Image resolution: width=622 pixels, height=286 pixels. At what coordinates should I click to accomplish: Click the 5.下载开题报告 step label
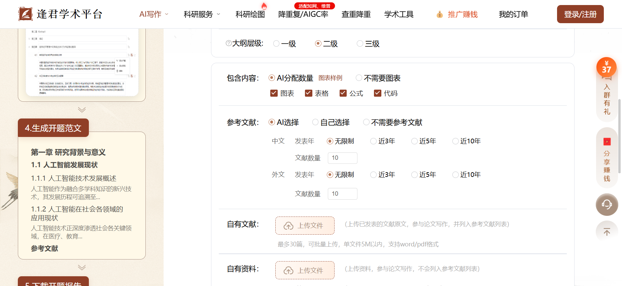point(53,282)
